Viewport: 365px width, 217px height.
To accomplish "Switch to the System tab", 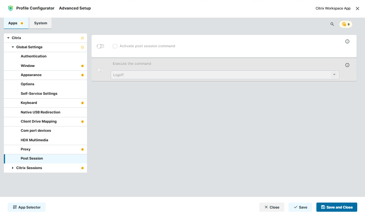I will pyautogui.click(x=41, y=23).
